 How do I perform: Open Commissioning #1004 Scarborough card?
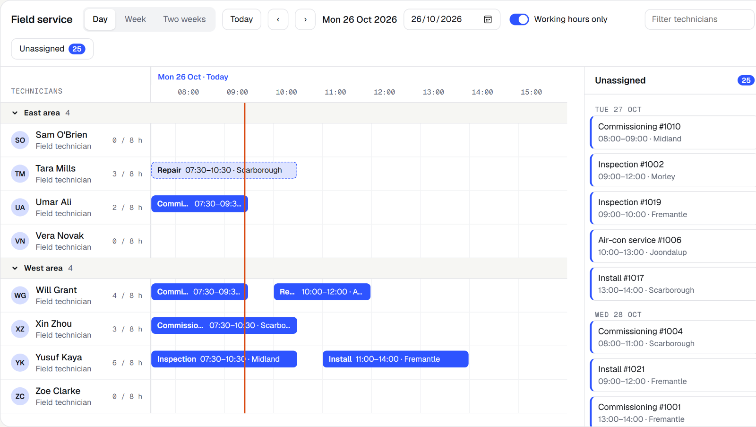click(673, 337)
